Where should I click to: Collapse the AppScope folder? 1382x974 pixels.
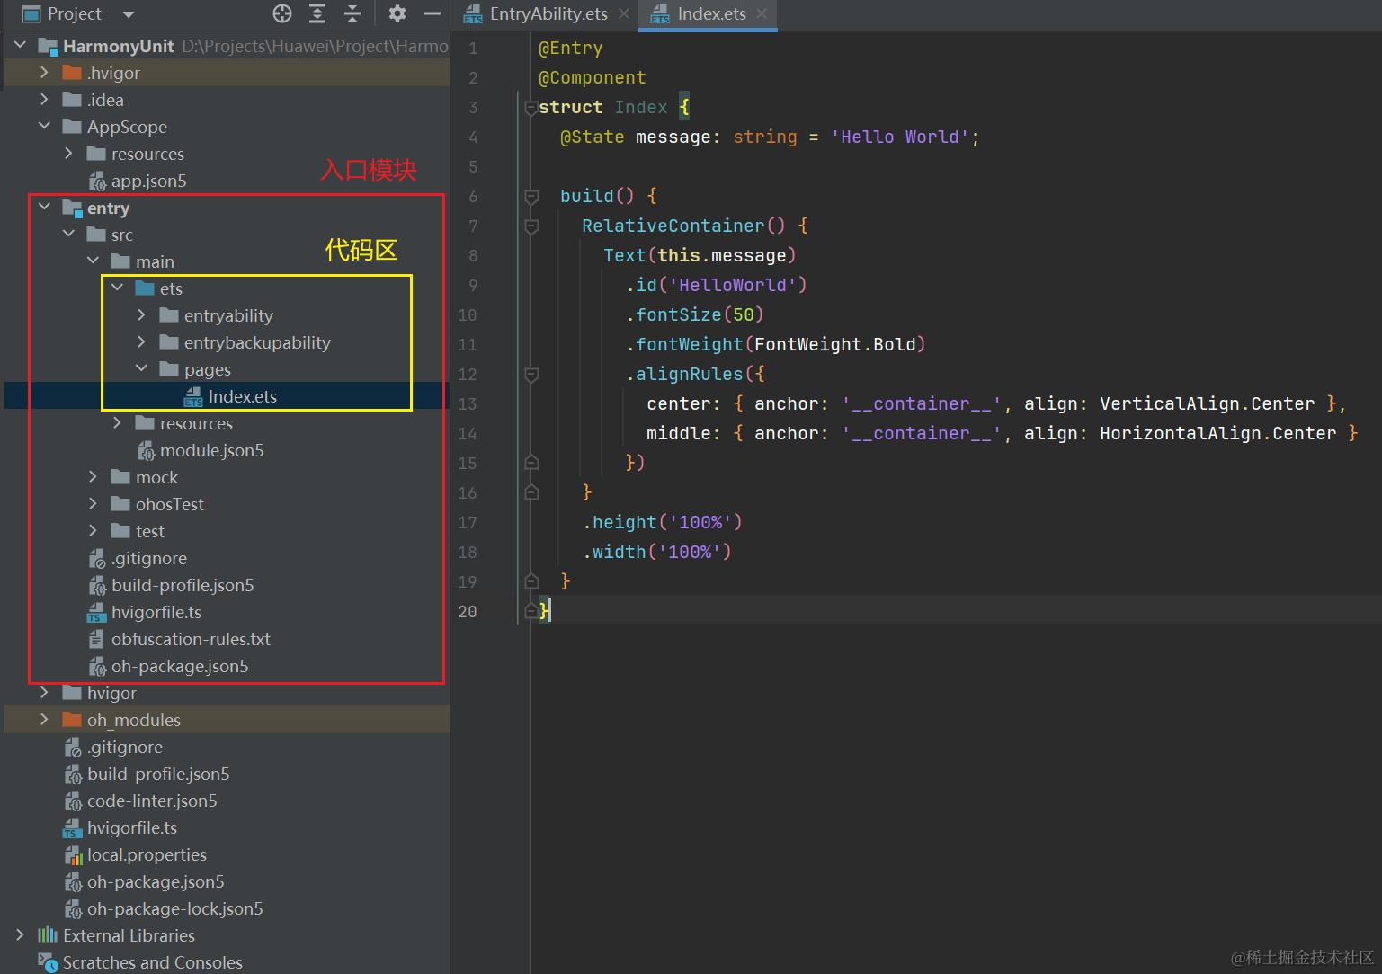point(44,126)
